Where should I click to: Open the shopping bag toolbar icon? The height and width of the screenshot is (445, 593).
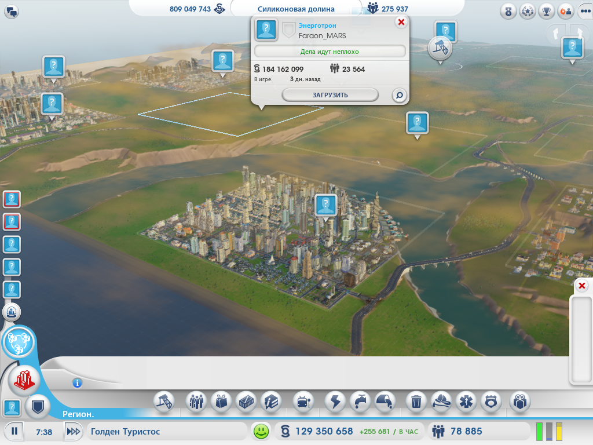221,402
